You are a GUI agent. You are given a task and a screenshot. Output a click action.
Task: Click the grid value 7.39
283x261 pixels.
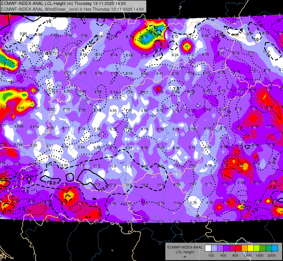[x=129, y=129]
